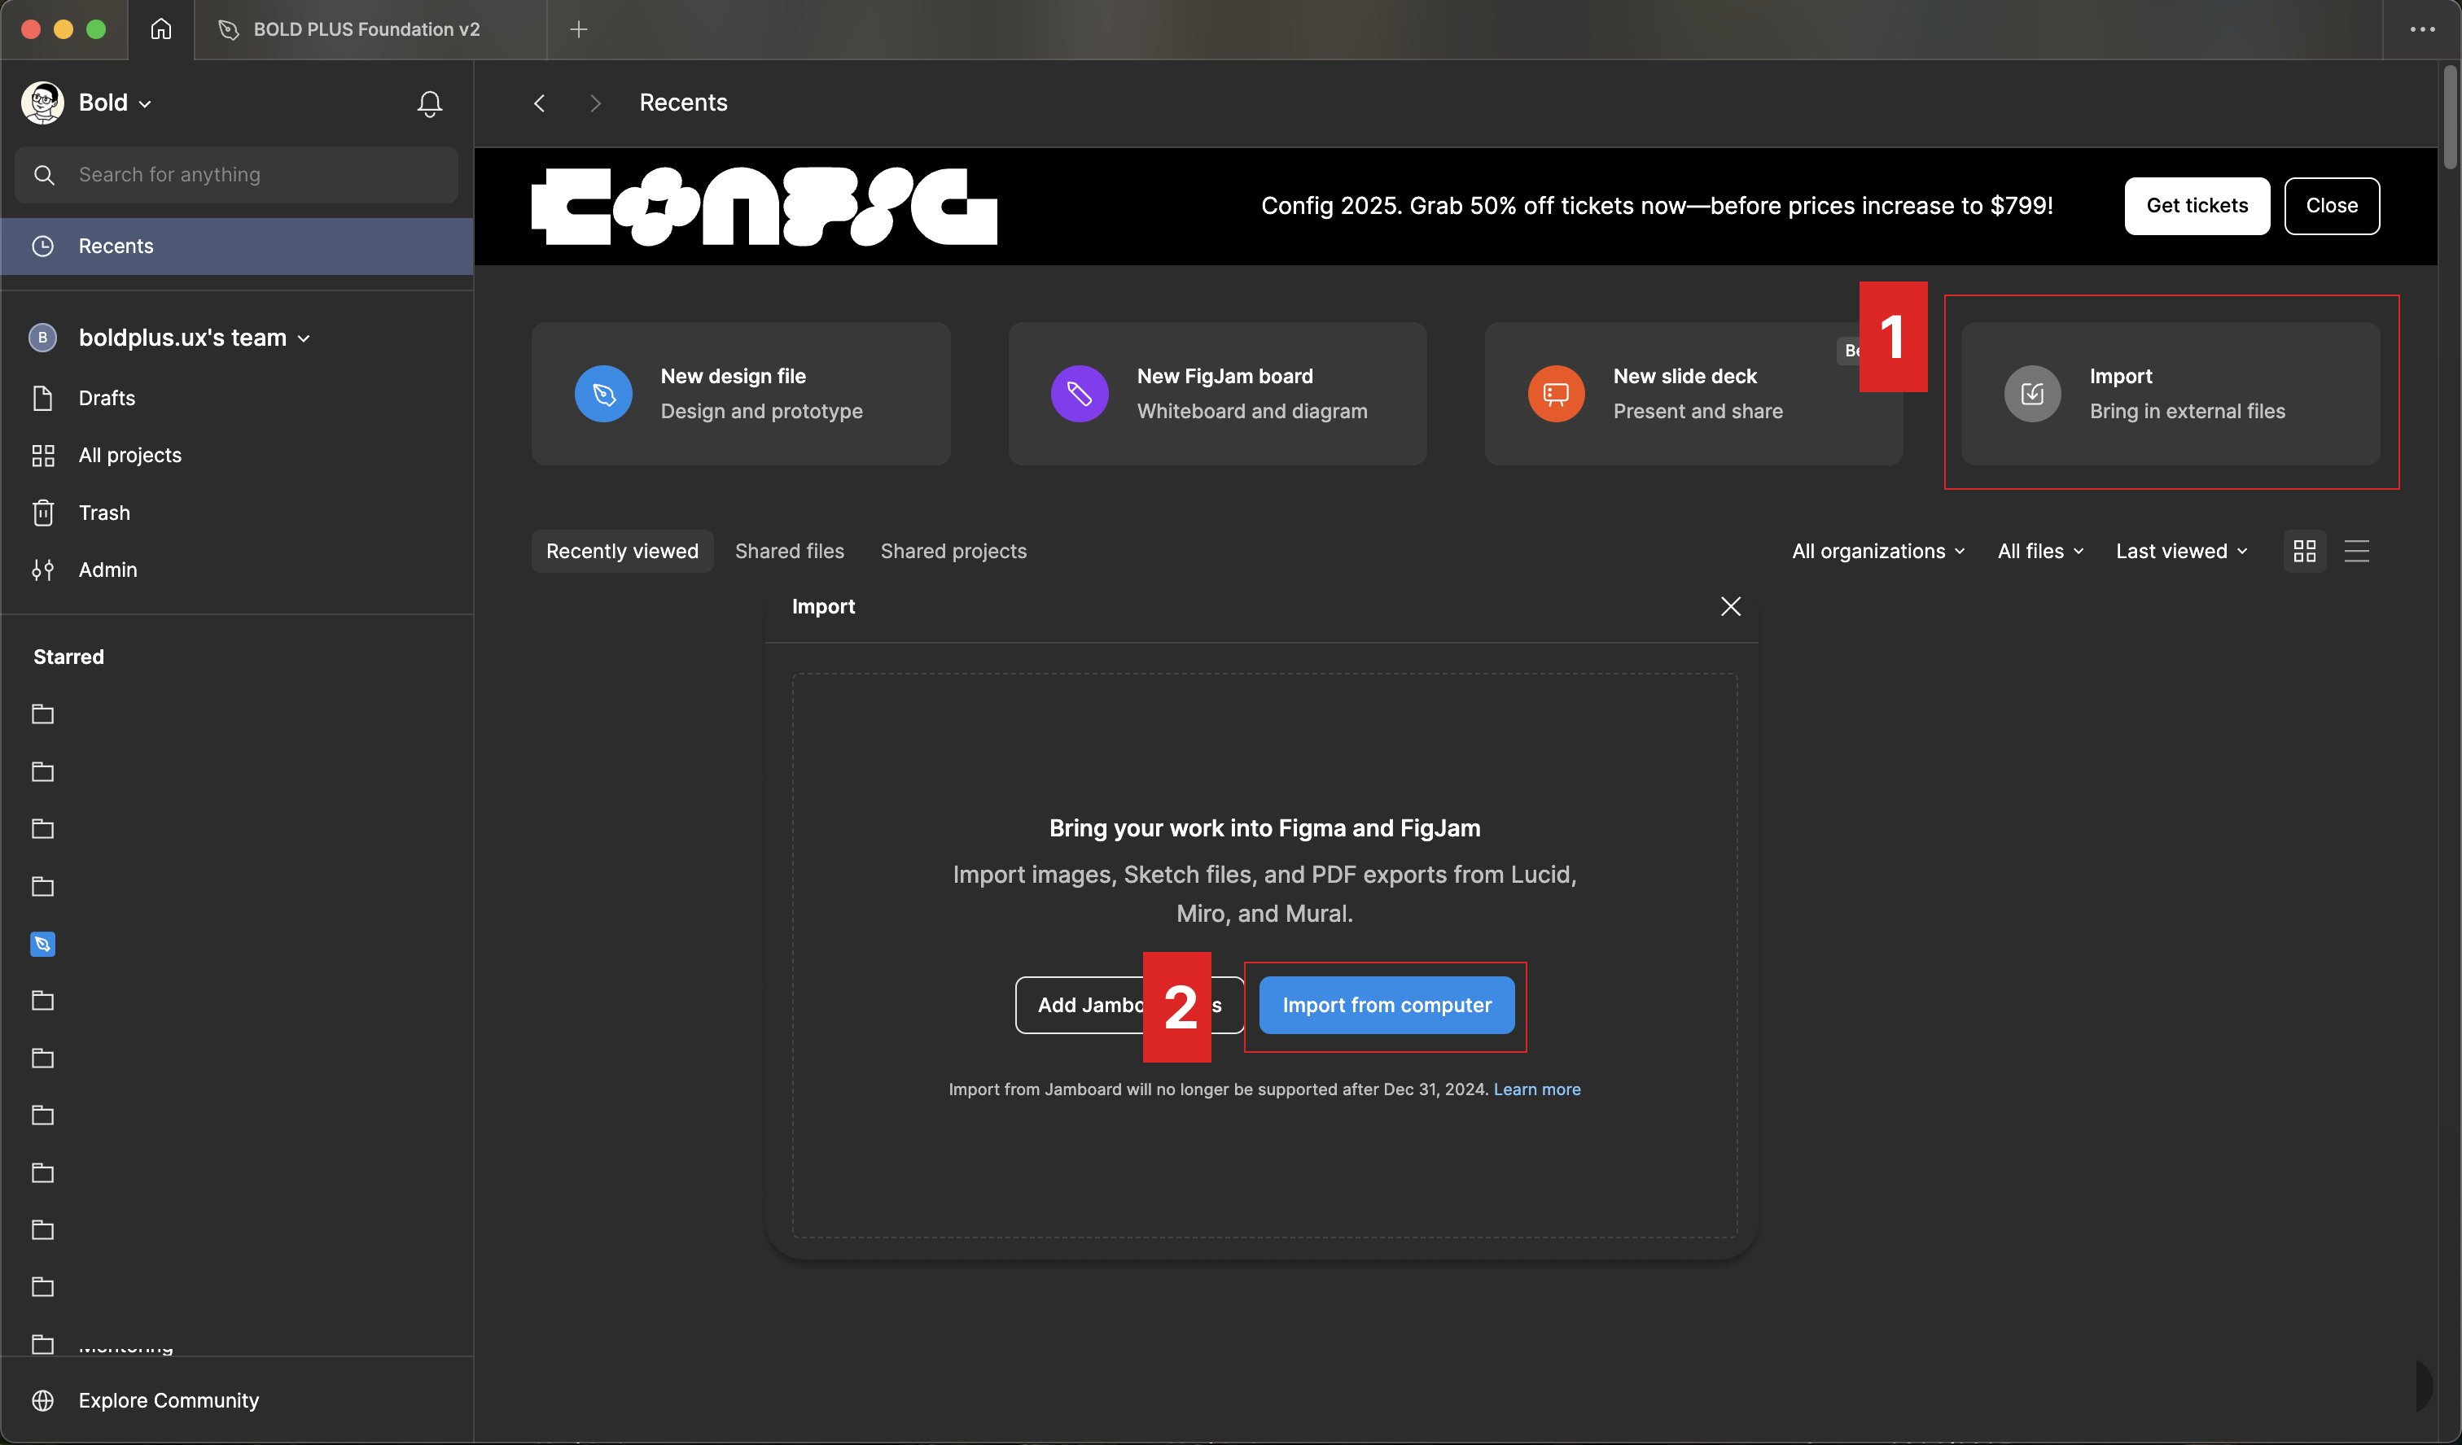Go back with left chevron
2462x1445 pixels.
(x=539, y=103)
